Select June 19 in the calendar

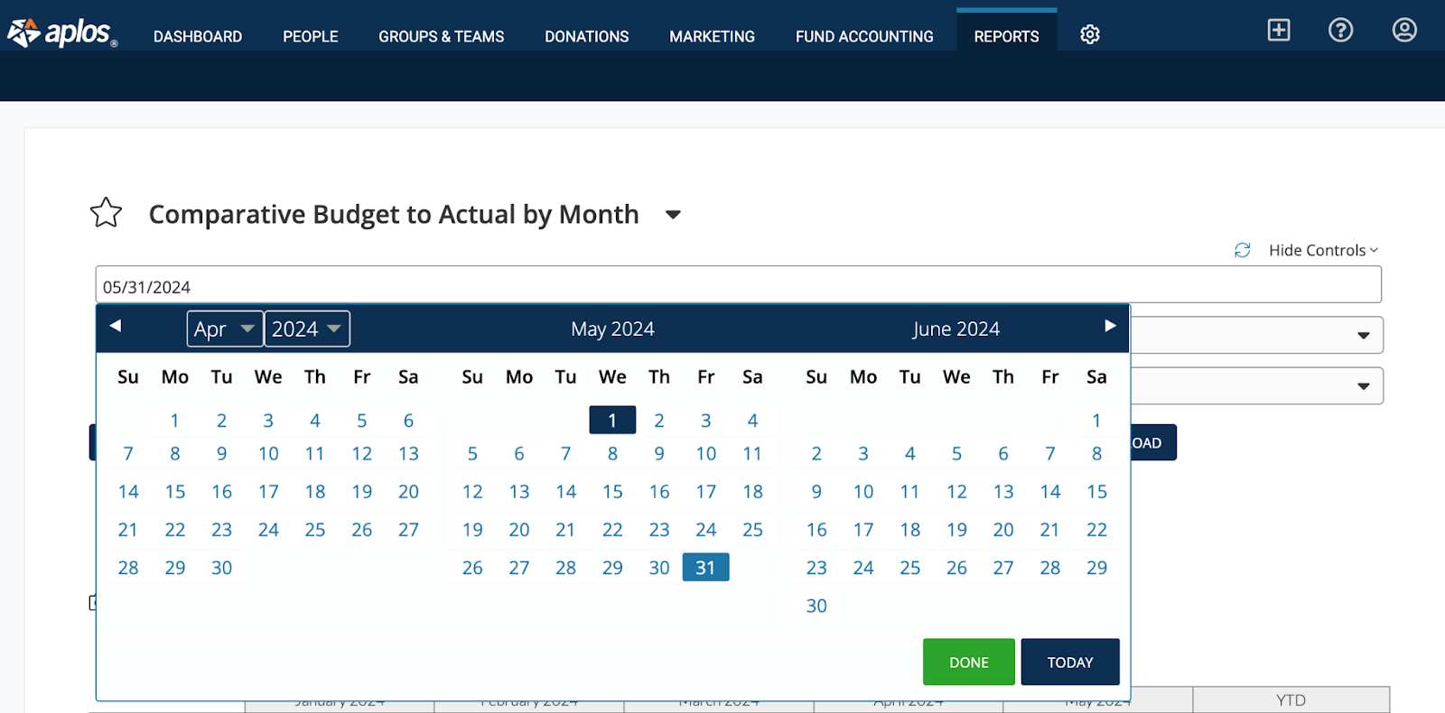(956, 530)
